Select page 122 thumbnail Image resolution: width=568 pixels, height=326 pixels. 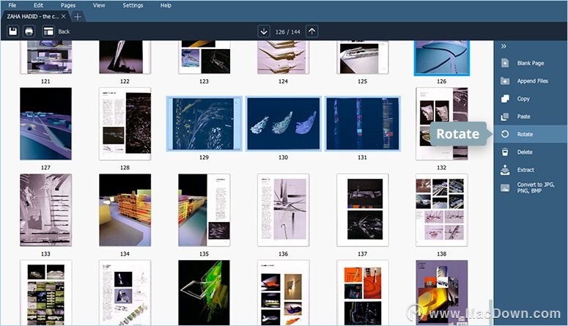[x=125, y=57]
